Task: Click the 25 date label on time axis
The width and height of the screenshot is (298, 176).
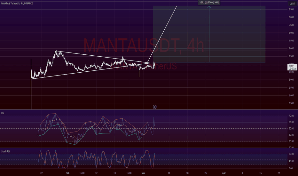Action: 206,173
